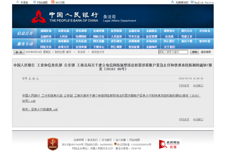Click the 公网安备 police emblem icon

[115, 144]
